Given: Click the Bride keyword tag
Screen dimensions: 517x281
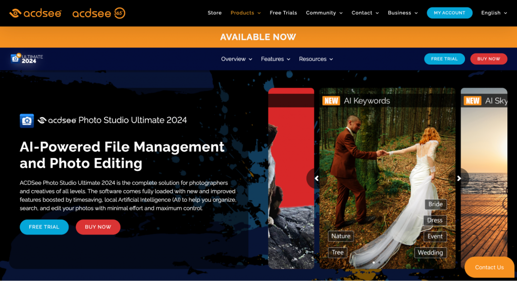Looking at the screenshot, I should click(x=436, y=204).
